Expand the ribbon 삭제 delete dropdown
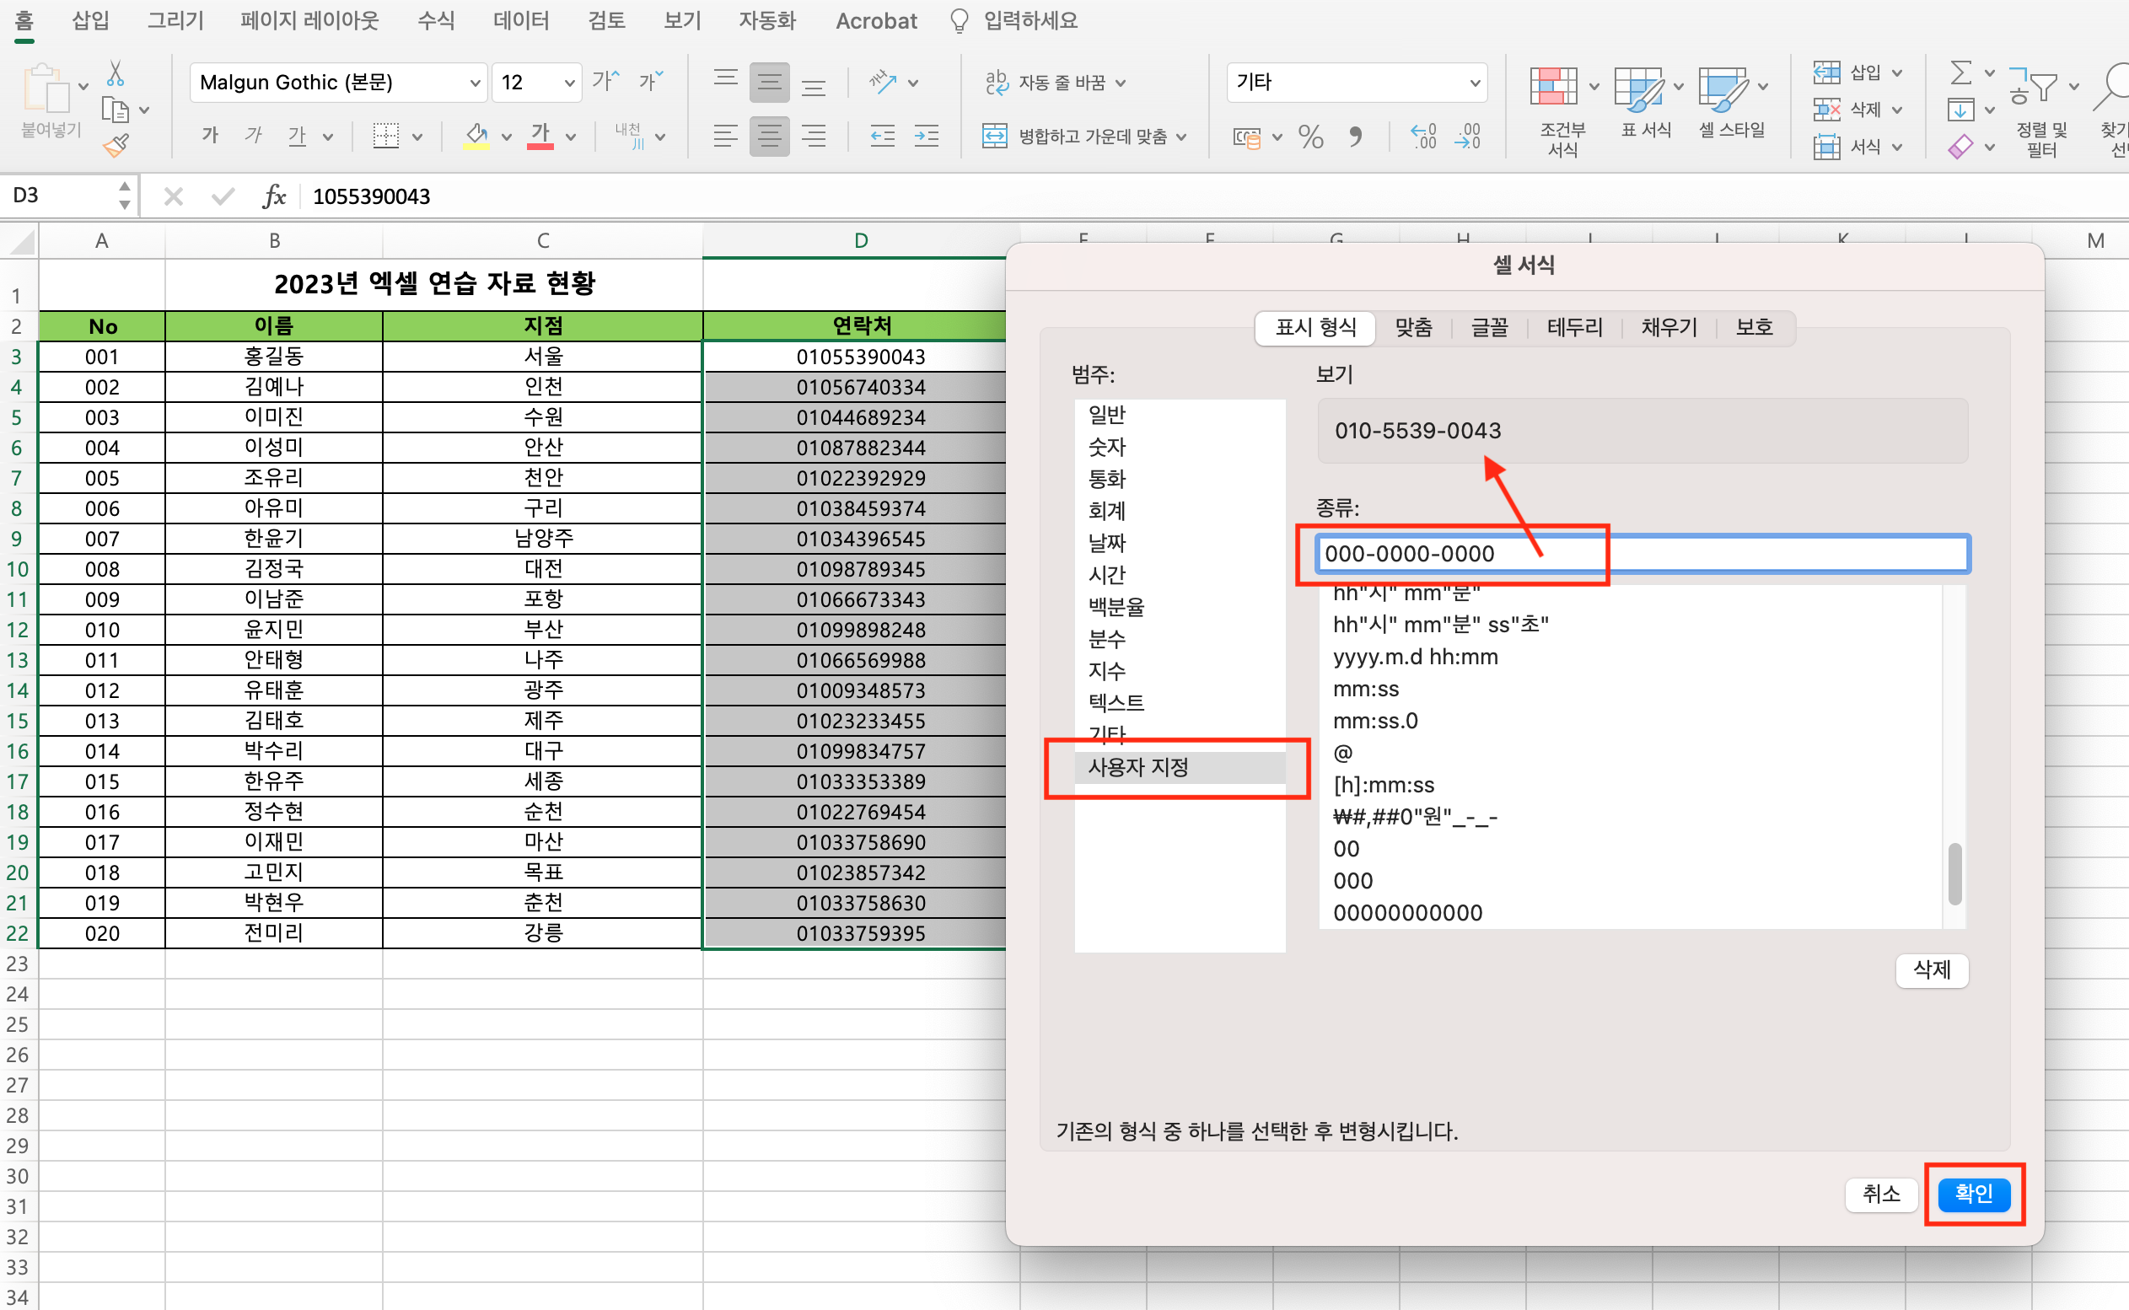Image resolution: width=2129 pixels, height=1310 pixels. pos(1898,110)
